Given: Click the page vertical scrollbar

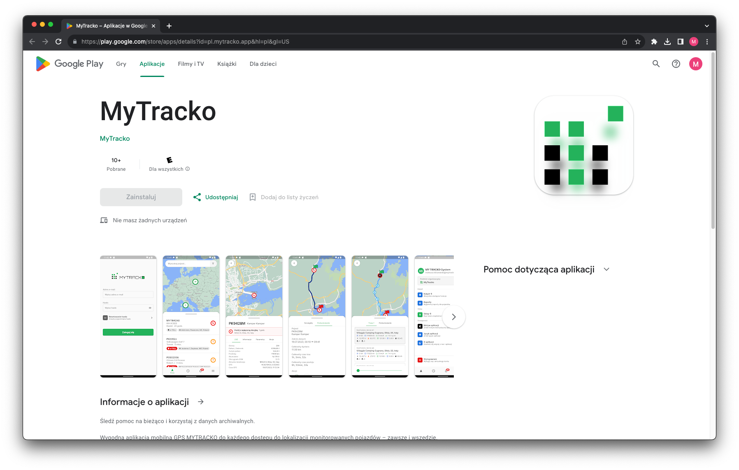Looking at the screenshot, I should pos(713,140).
